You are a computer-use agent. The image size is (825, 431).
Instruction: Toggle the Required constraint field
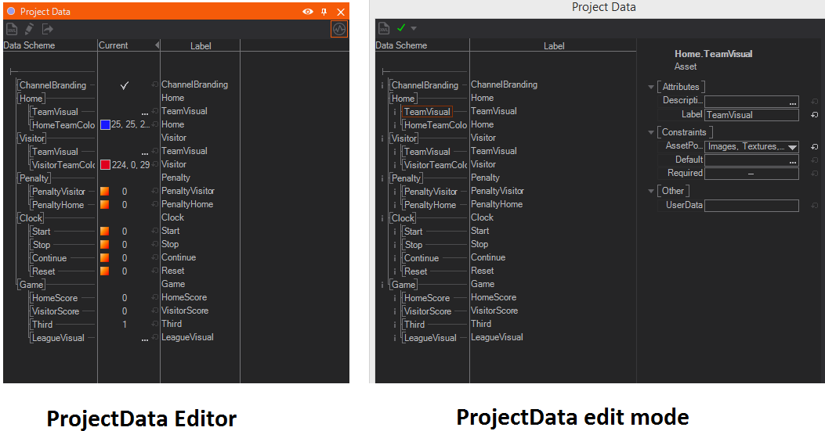[x=751, y=174]
